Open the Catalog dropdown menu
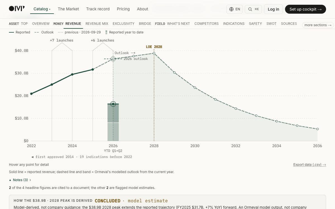The height and width of the screenshot is (209, 335). click(42, 9)
